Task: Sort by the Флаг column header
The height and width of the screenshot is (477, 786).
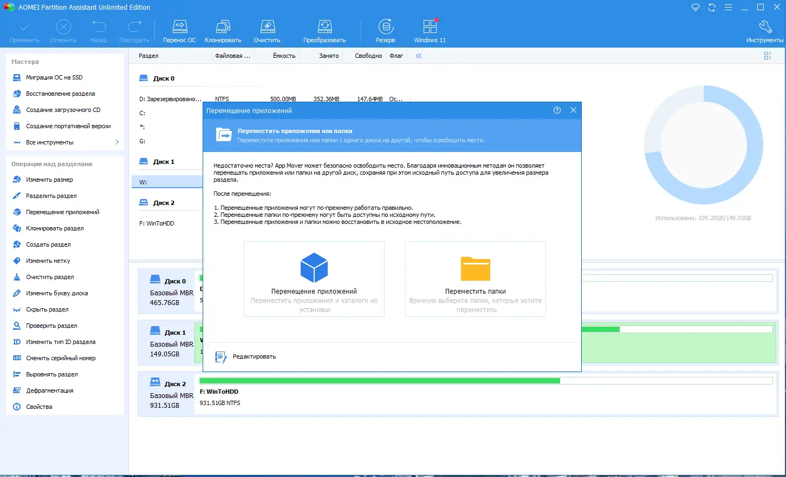Action: pos(397,56)
